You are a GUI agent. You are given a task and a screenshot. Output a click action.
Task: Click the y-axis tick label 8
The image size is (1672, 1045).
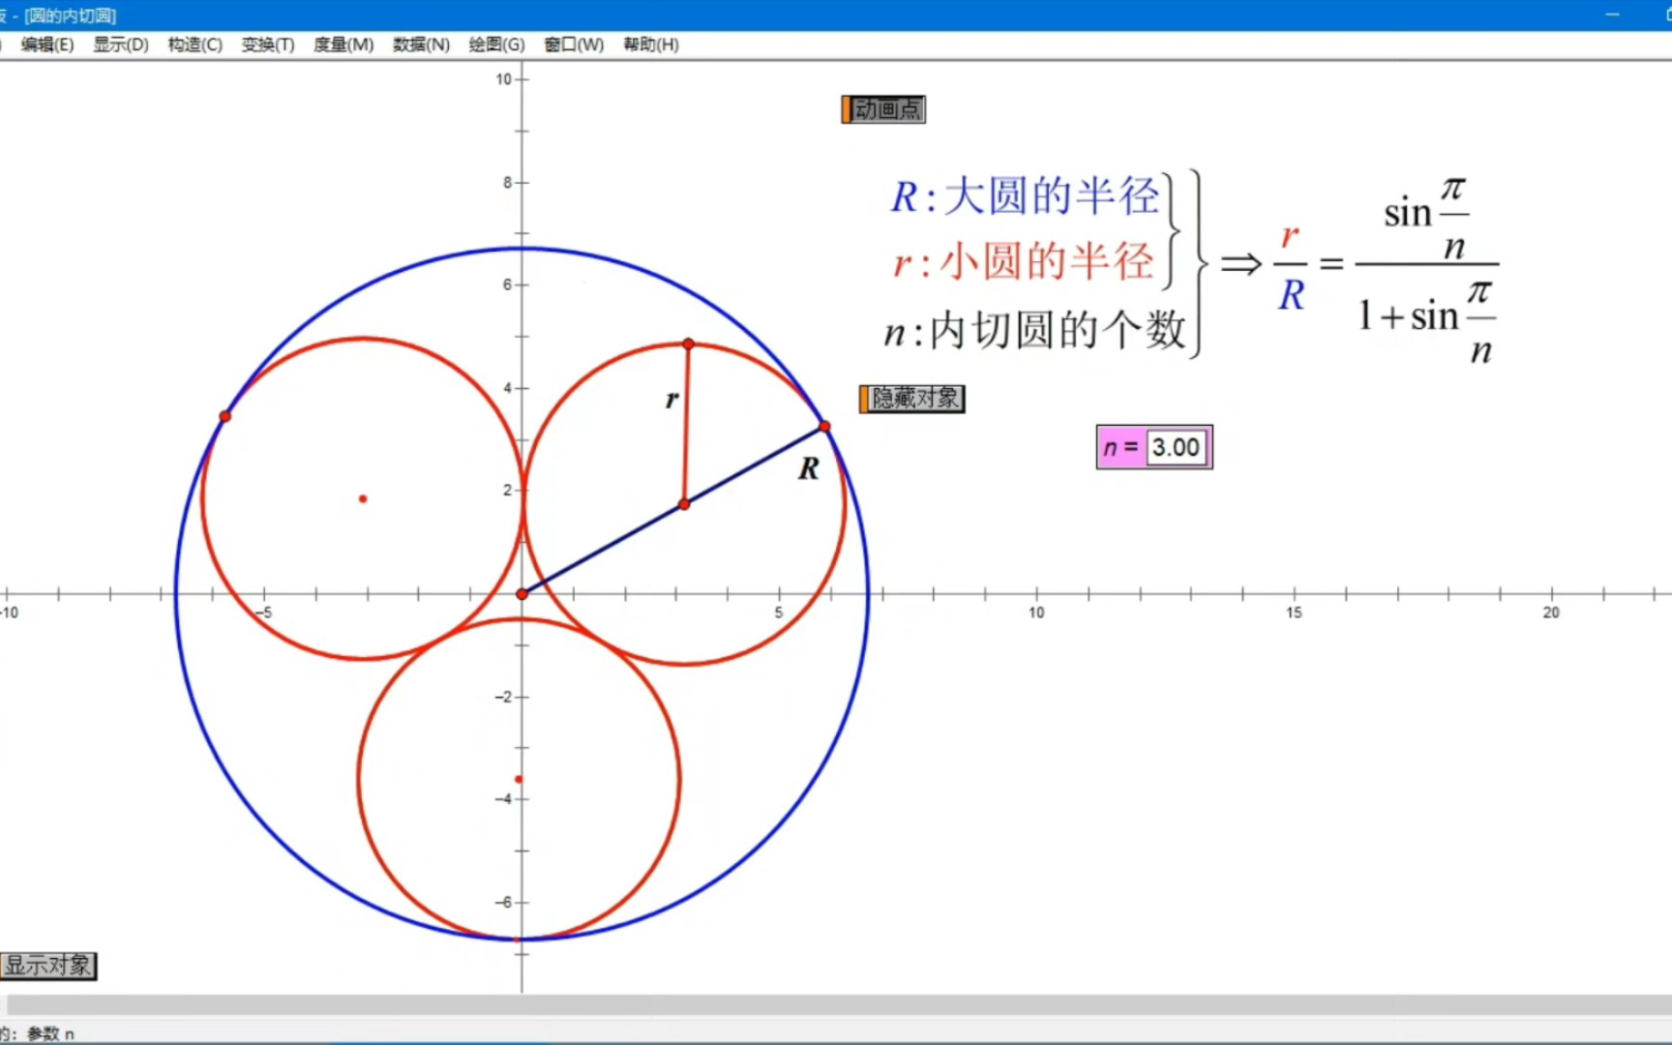507,182
